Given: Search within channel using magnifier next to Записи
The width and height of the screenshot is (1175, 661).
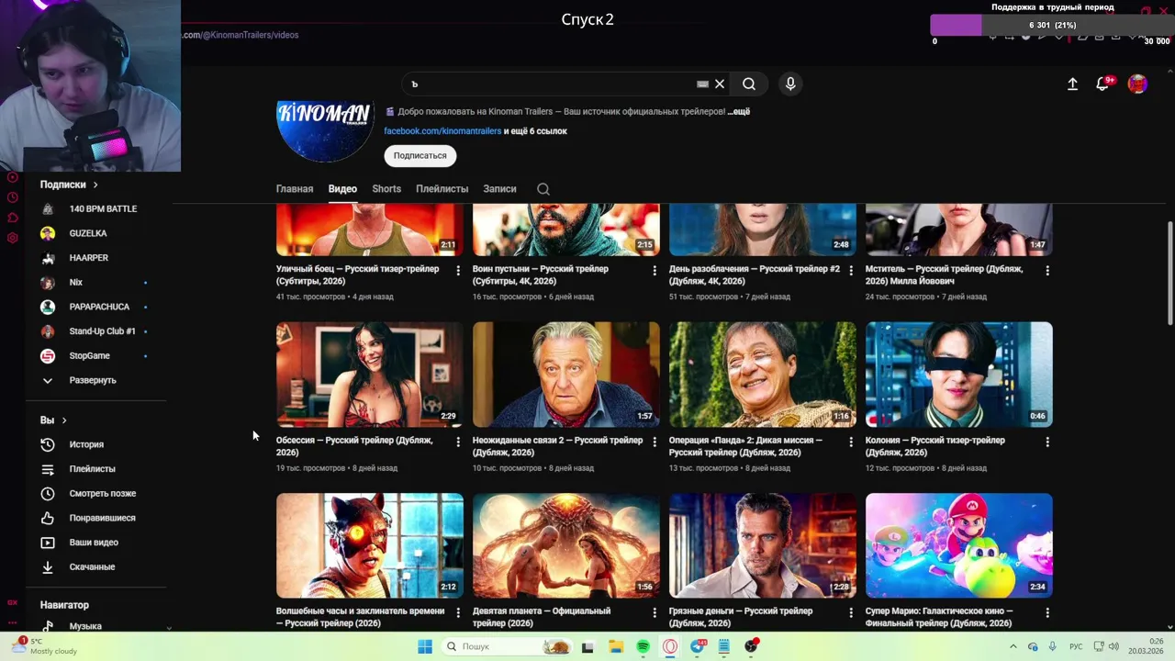Looking at the screenshot, I should pyautogui.click(x=543, y=189).
